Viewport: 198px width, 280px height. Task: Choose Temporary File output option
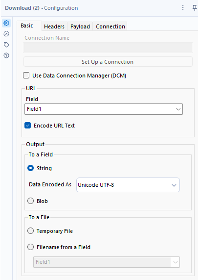point(31,231)
